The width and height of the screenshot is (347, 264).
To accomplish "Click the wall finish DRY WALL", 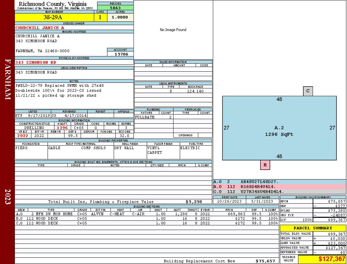I will [x=124, y=148].
